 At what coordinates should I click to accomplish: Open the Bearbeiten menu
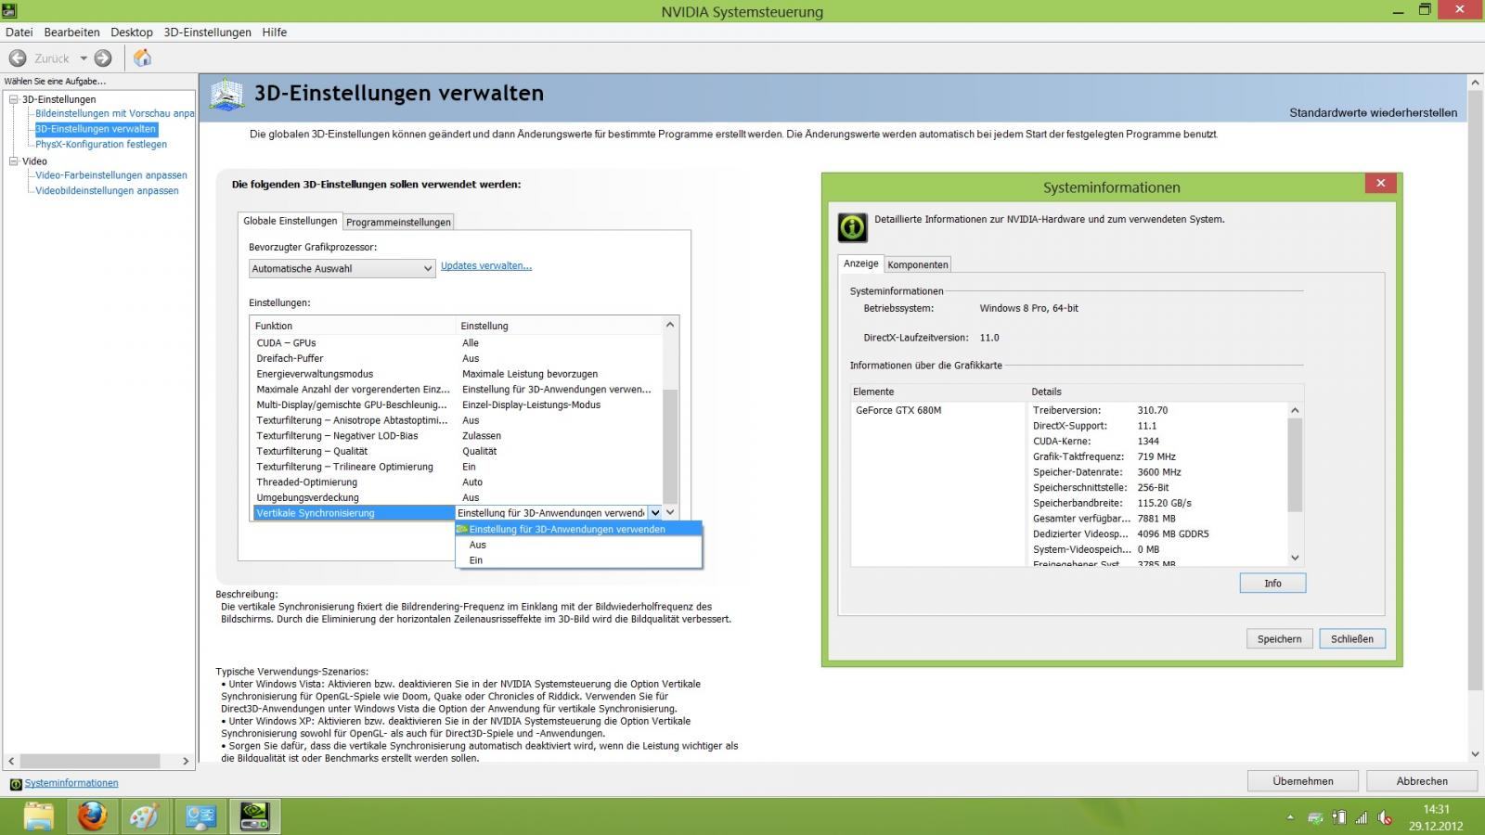[71, 32]
